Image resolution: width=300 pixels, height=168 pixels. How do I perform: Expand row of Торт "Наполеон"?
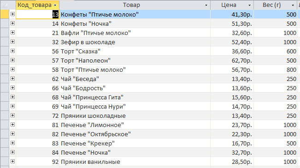(x=12, y=60)
